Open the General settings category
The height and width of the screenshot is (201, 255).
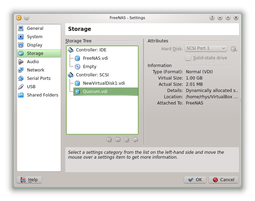pyautogui.click(x=39, y=28)
